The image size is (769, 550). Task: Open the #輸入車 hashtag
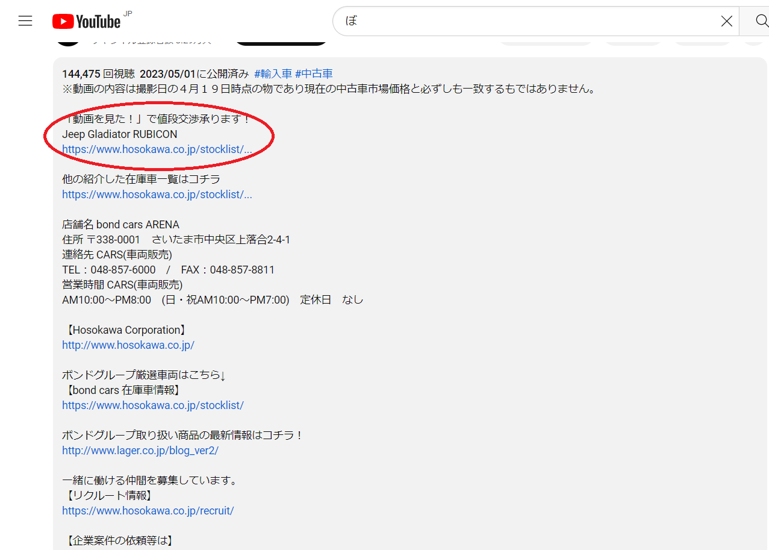[273, 74]
